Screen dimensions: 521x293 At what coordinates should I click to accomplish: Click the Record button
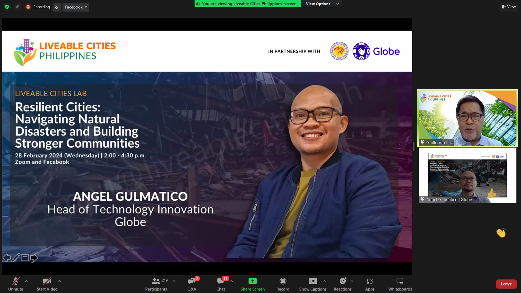283,284
